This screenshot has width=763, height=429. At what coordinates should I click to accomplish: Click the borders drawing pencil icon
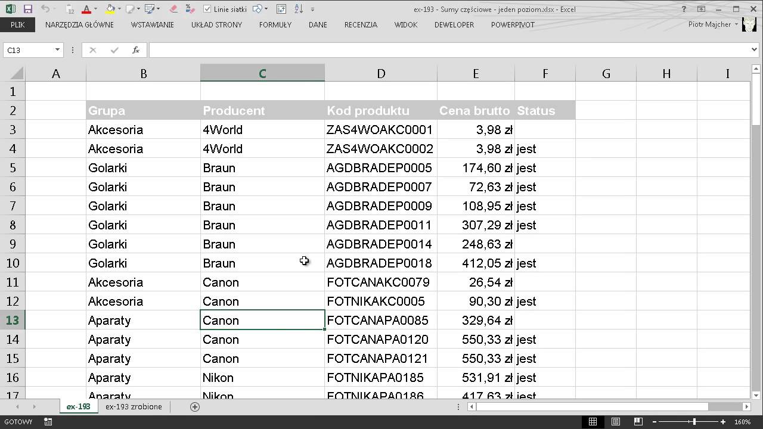pos(130,9)
